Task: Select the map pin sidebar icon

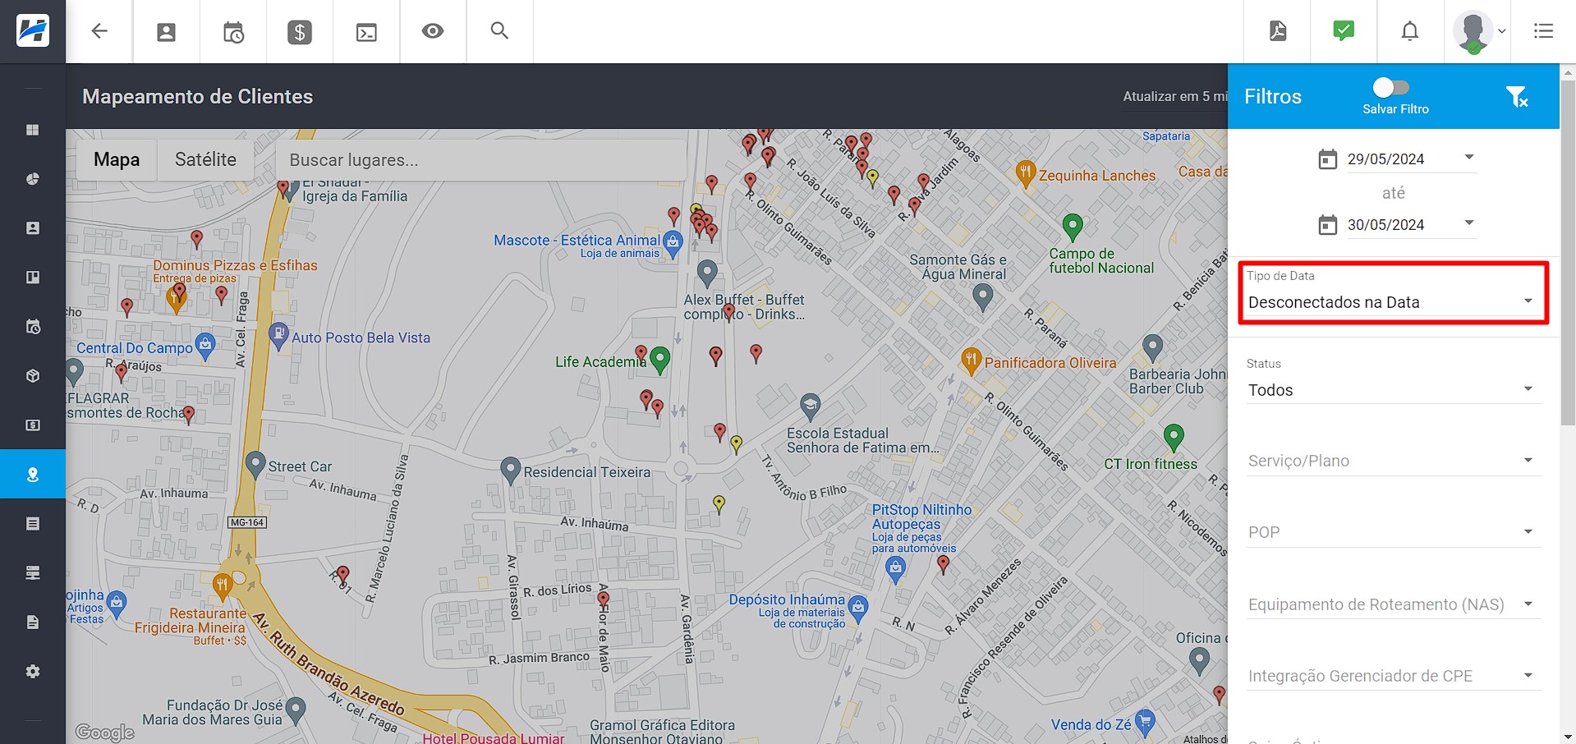Action: tap(33, 474)
